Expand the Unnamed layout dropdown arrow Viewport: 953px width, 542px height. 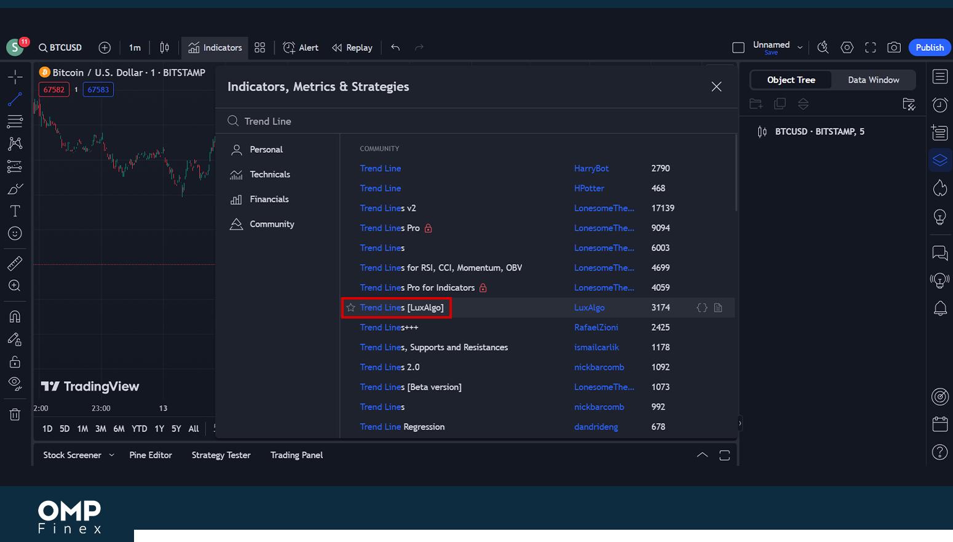tap(800, 47)
